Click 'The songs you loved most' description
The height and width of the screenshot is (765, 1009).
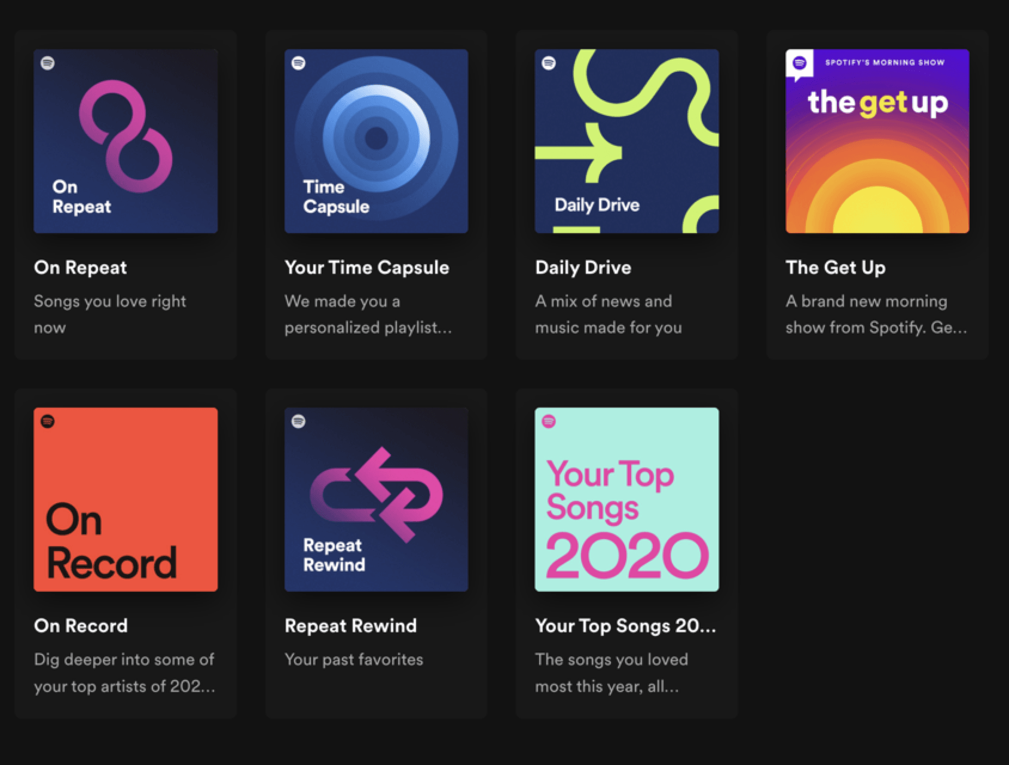click(x=611, y=673)
